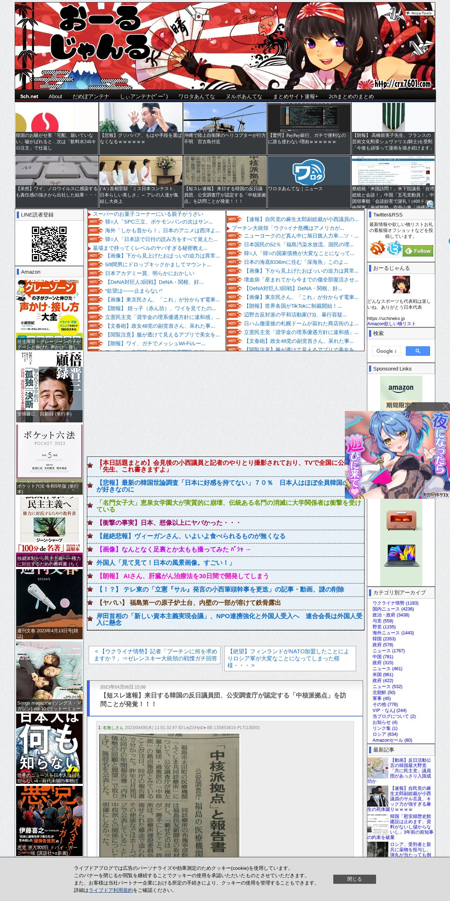Open the 名門女子大 恵泉女学園大 headline
This screenshot has height=901, width=450.
(x=229, y=506)
